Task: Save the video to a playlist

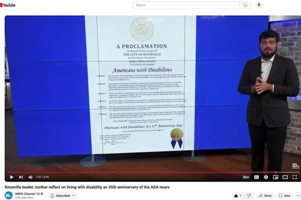Action: click(285, 196)
